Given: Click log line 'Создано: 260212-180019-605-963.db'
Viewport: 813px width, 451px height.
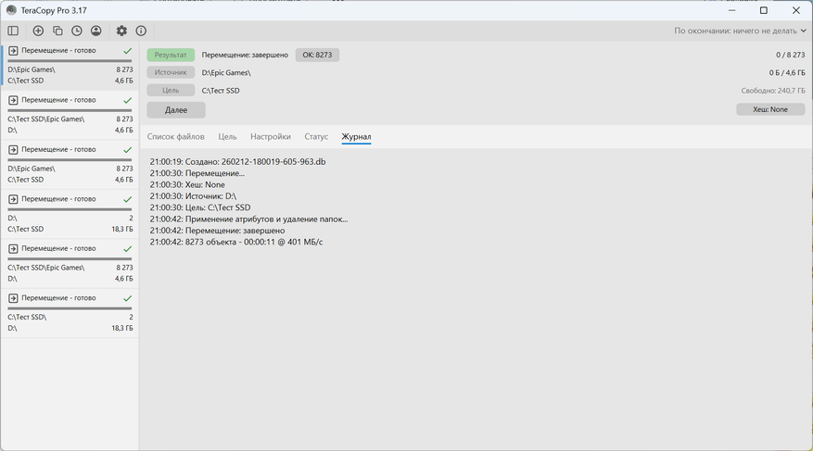Looking at the screenshot, I should pos(237,161).
